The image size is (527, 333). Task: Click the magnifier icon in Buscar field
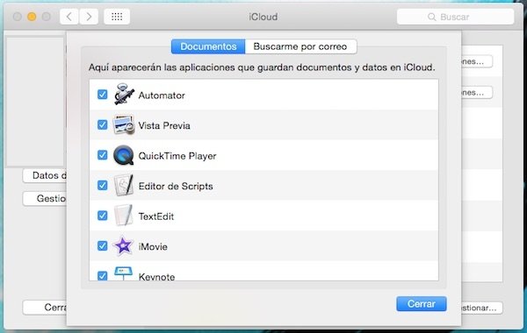pos(432,17)
